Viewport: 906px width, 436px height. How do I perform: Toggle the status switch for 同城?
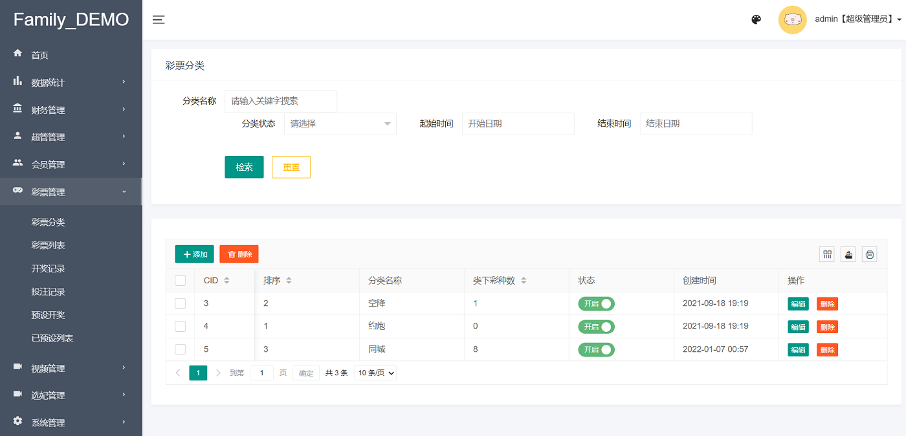(x=596, y=349)
